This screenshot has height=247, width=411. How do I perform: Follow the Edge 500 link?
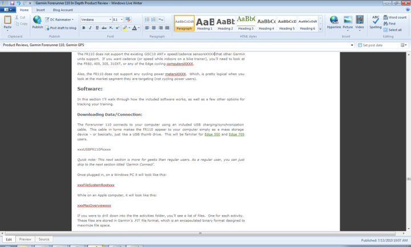pyautogui.click(x=212, y=135)
